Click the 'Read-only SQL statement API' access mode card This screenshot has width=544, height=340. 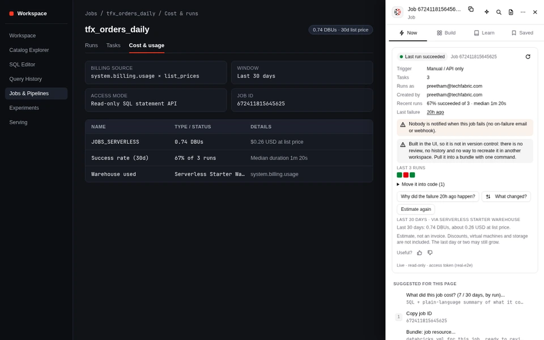[x=156, y=100]
